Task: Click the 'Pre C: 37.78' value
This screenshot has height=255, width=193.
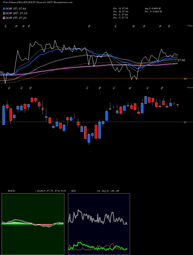Action: pyautogui.click(x=121, y=18)
